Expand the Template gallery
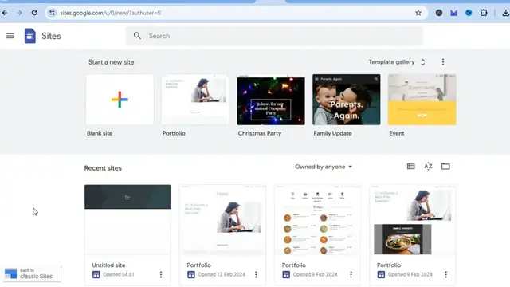The image size is (510, 287). [397, 62]
